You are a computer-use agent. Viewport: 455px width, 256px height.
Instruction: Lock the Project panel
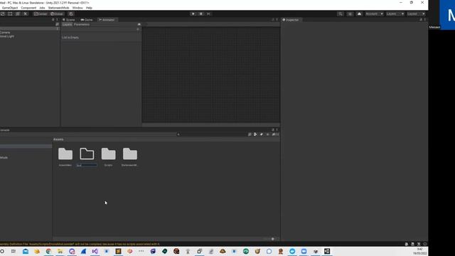click(273, 129)
